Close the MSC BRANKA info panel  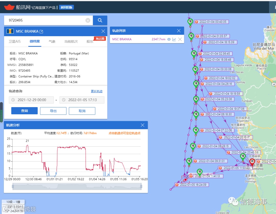click(103, 31)
